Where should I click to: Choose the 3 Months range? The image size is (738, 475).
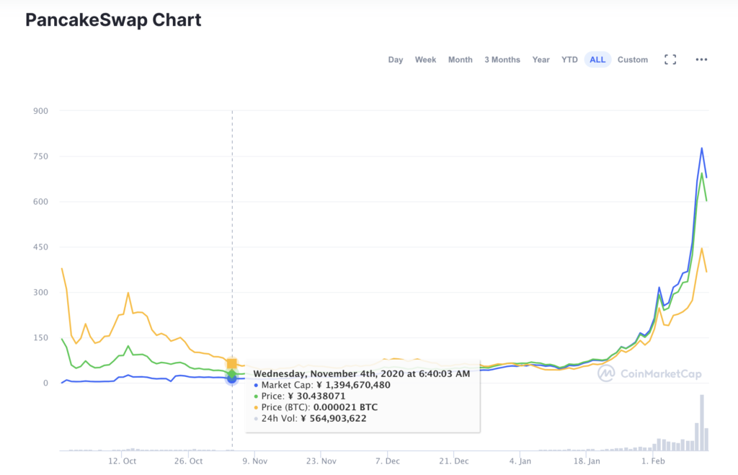[502, 60]
